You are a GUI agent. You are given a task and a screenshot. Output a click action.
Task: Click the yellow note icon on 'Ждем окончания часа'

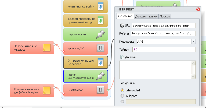[x=47, y=90]
